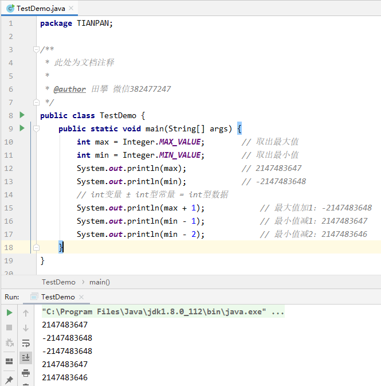
Task: Click the MAX_VALUE constant on line 10
Action: [x=180, y=142]
